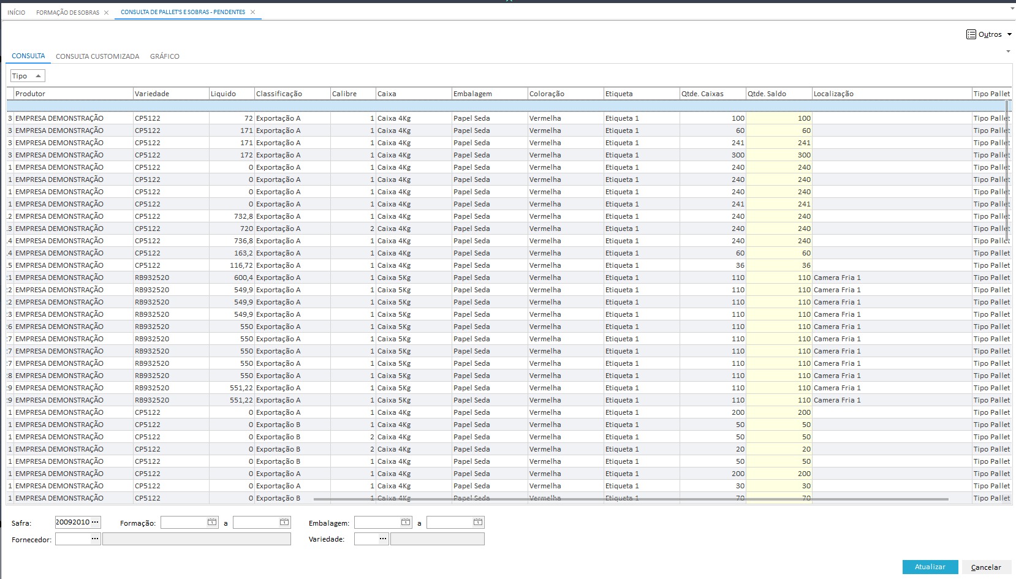Click into the Fornecedor code input field
Viewport: 1016px width, 579px height.
(72, 539)
